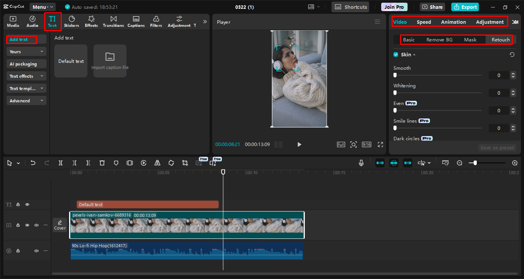This screenshot has width=524, height=279.
Task: Hide the Default text track with its eye toggle
Action: tap(27, 204)
